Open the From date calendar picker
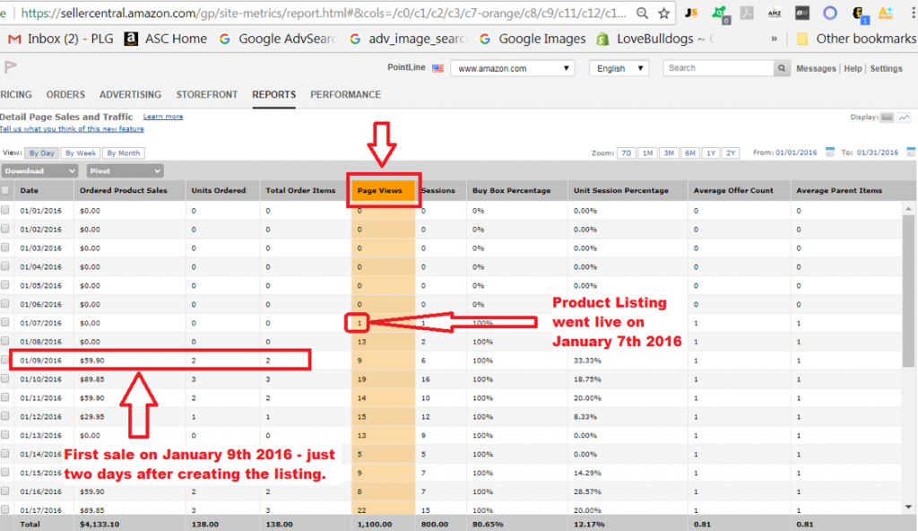Viewport: 918px width, 531px height. tap(830, 152)
